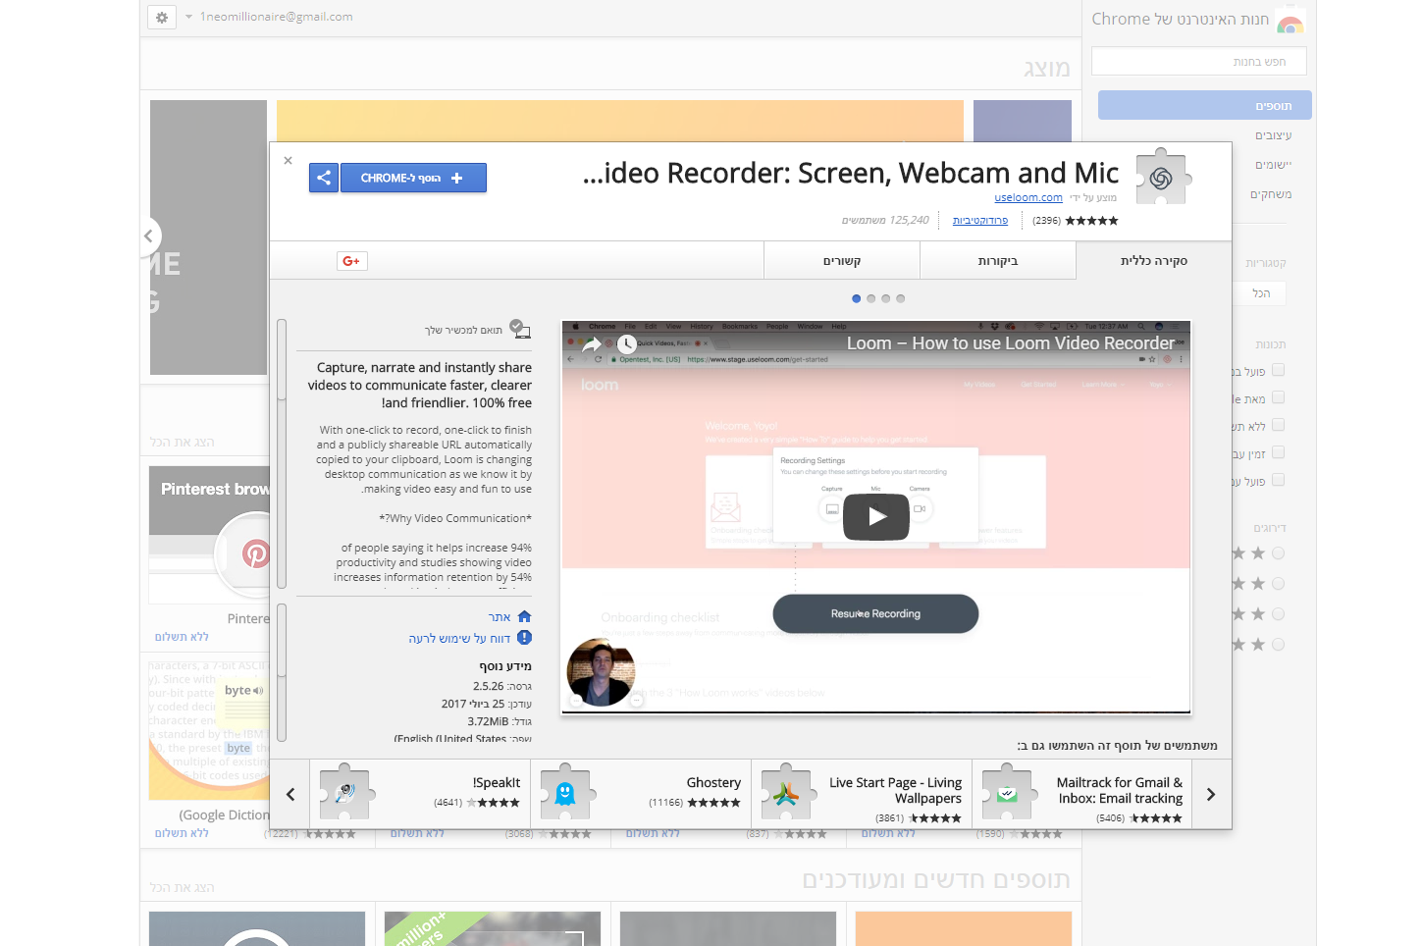The width and height of the screenshot is (1422, 946).
Task: Click the Ghostery ghost icon
Action: tap(565, 792)
